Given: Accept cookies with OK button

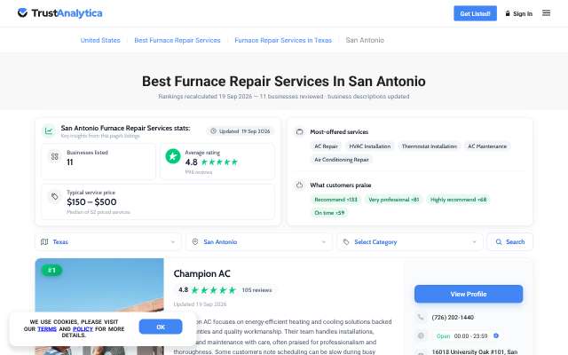Looking at the screenshot, I should tap(161, 327).
